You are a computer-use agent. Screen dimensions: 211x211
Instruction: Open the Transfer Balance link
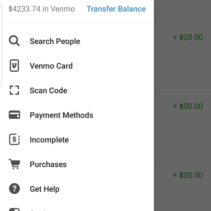pos(116,9)
